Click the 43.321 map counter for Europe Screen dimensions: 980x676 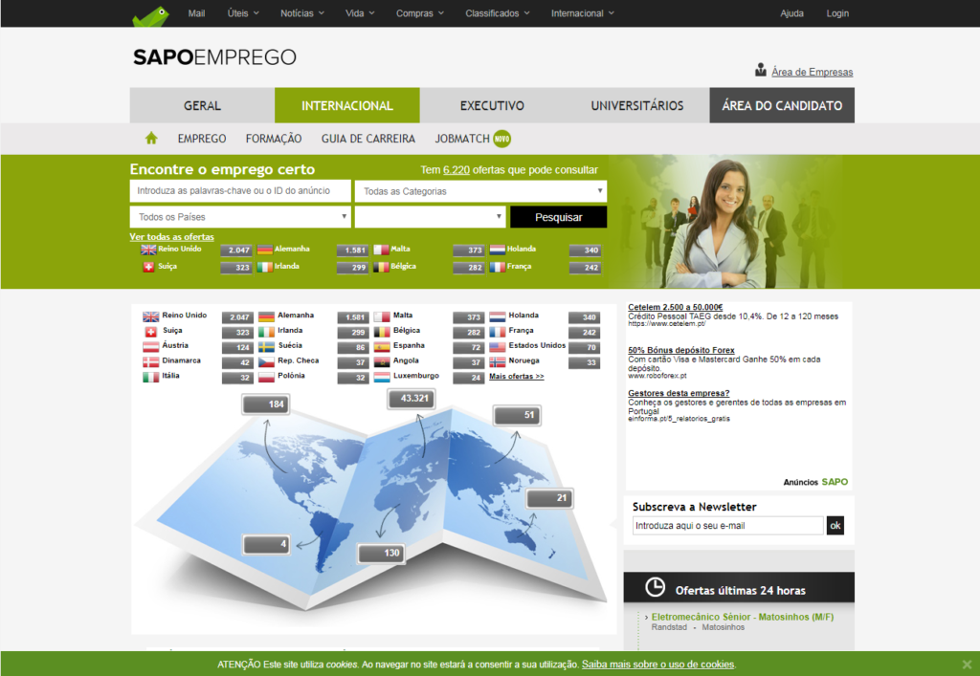412,398
